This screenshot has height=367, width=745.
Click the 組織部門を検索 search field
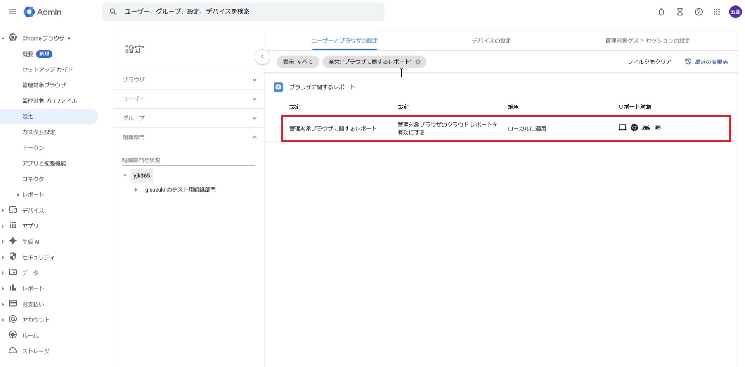tap(188, 160)
